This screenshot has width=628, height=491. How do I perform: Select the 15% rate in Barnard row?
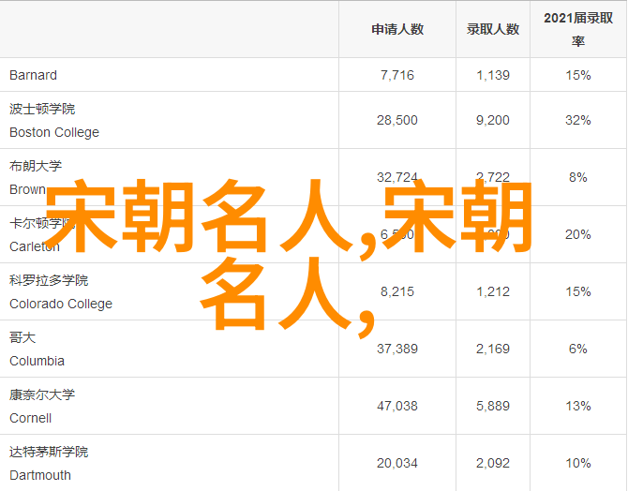click(578, 75)
